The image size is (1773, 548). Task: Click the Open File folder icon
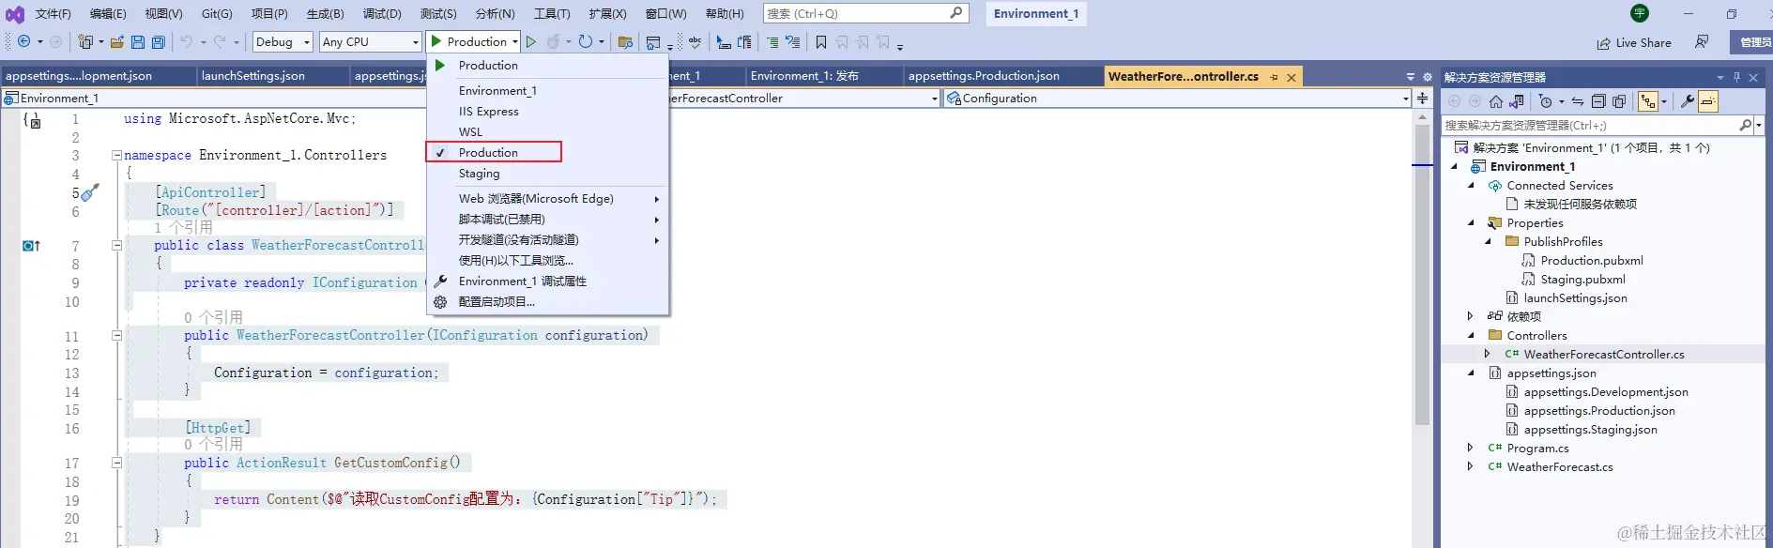[117, 42]
